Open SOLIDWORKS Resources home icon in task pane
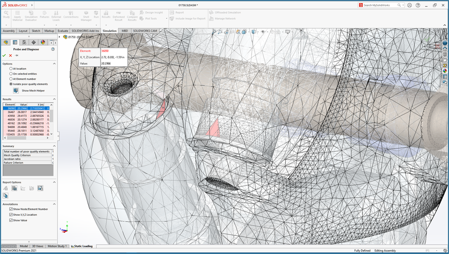 click(x=445, y=49)
